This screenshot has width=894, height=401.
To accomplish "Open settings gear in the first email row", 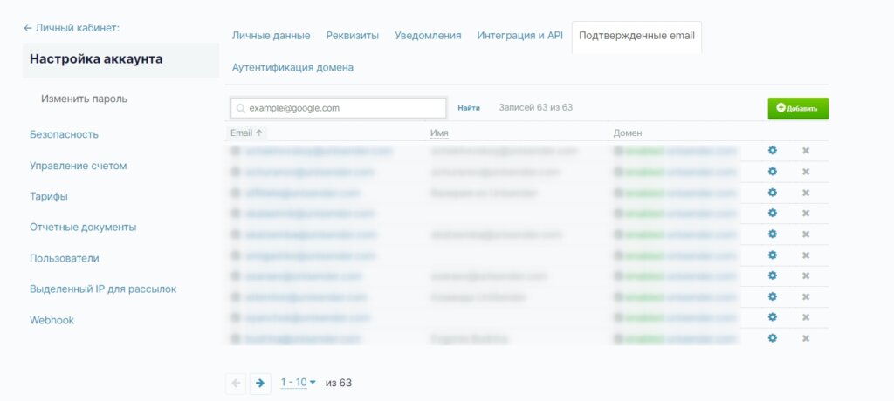I will point(772,150).
